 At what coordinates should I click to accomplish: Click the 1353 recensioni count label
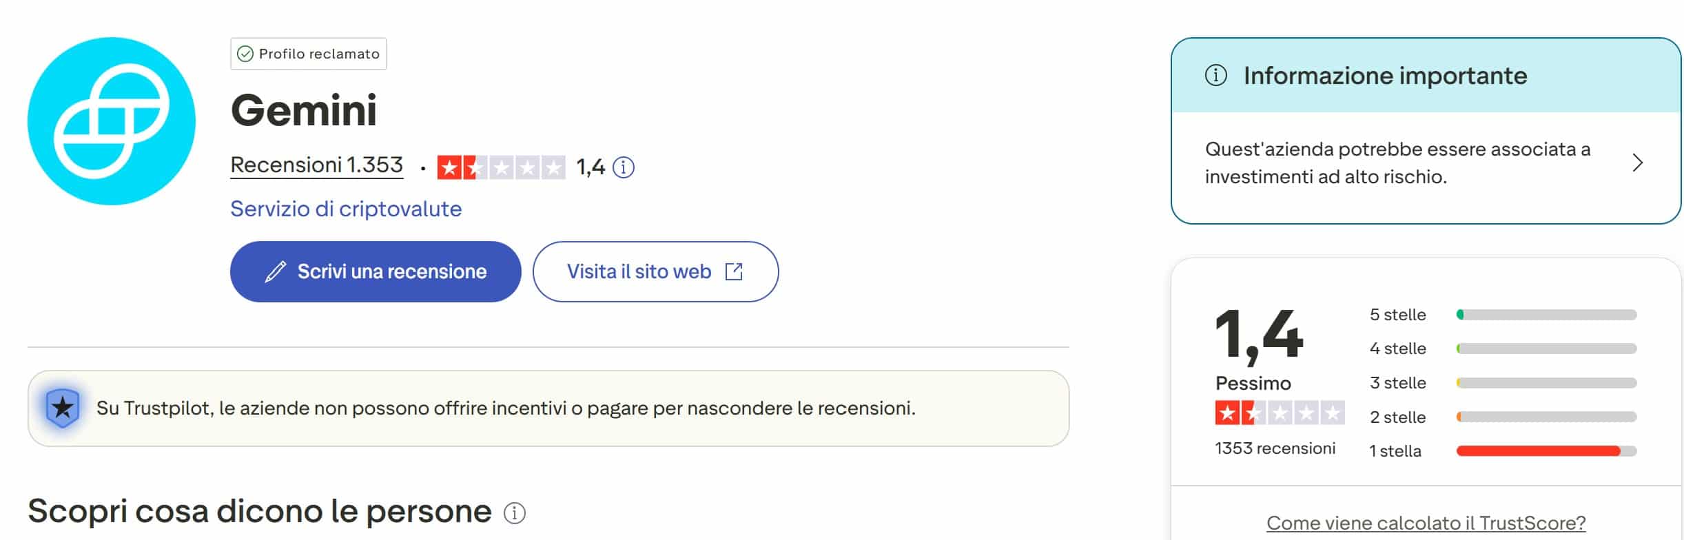tap(1278, 448)
